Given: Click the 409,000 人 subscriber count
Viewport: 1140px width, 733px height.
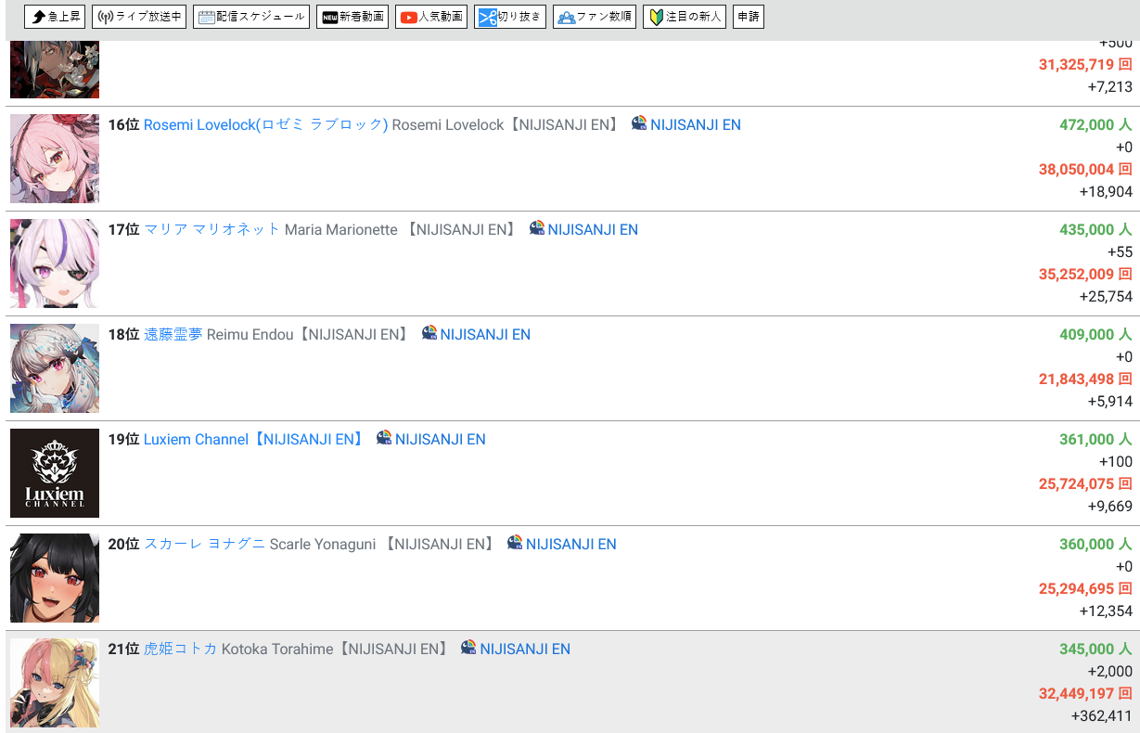Looking at the screenshot, I should [1095, 334].
